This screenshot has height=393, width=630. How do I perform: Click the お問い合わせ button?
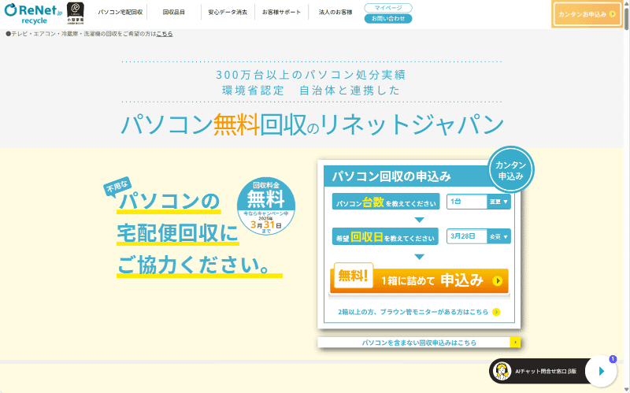coord(388,18)
